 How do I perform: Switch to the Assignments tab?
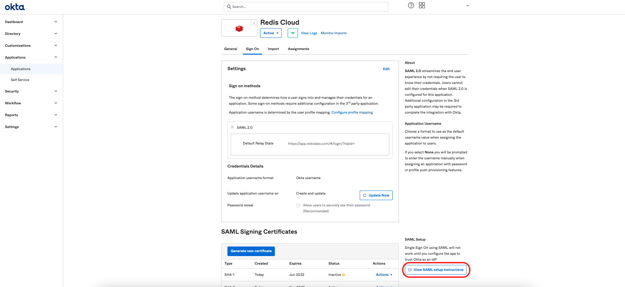[298, 49]
